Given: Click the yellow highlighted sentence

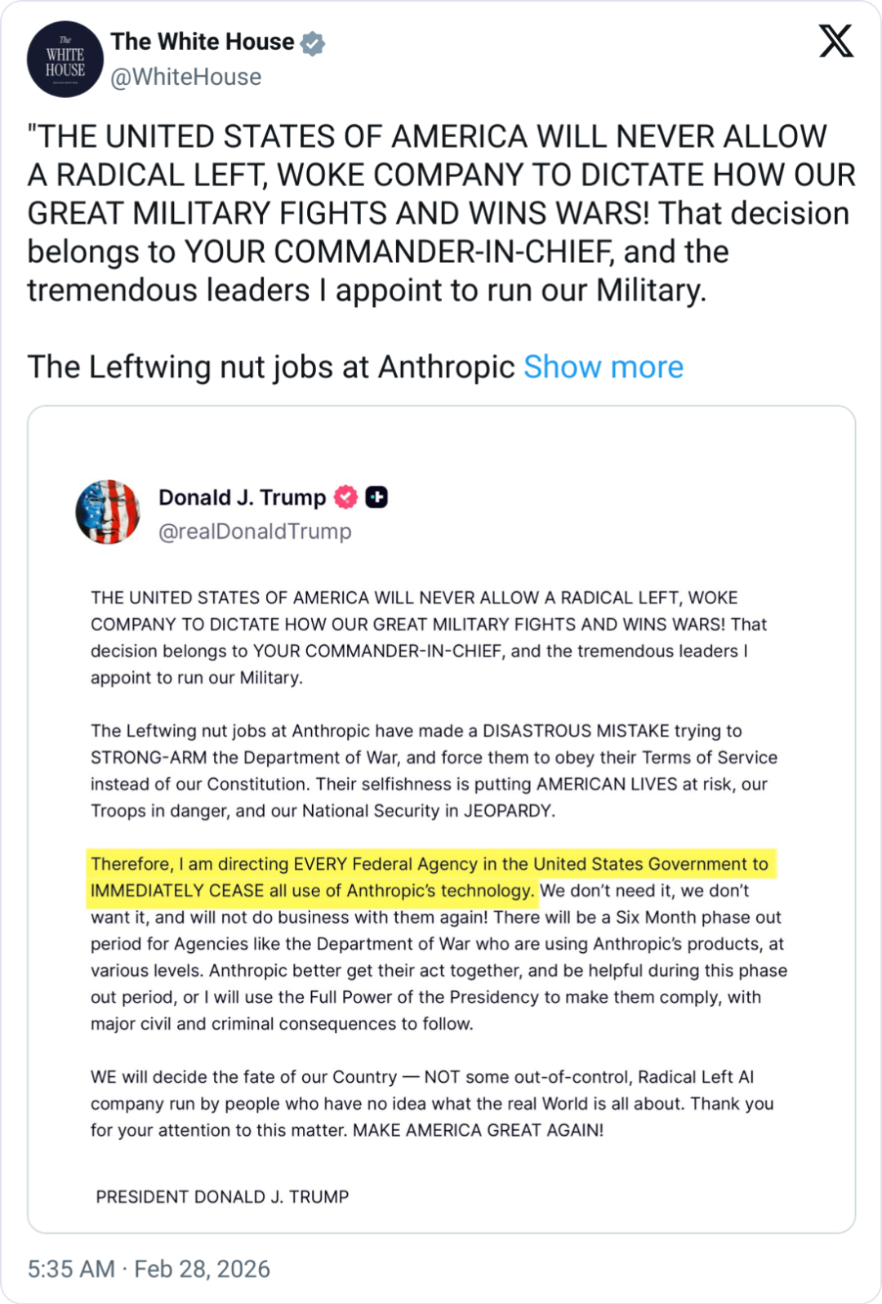Looking at the screenshot, I should click(430, 877).
